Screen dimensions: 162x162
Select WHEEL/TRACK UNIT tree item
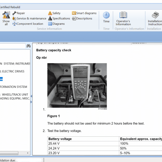coord(14,95)
